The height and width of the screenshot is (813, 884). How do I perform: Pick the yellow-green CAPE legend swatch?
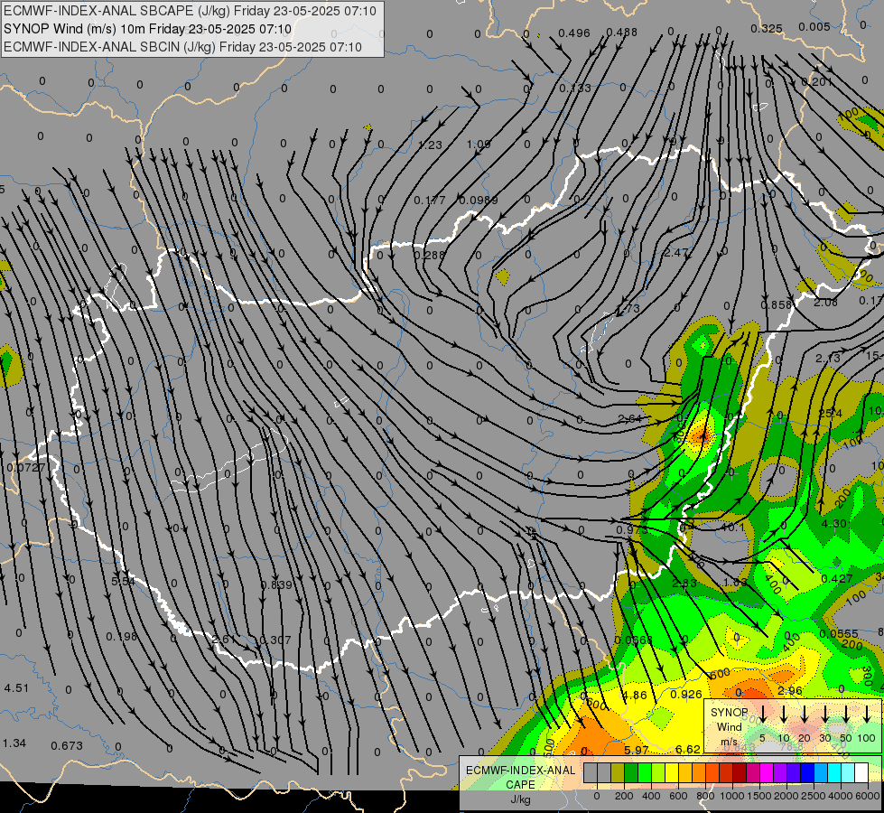pos(658,773)
